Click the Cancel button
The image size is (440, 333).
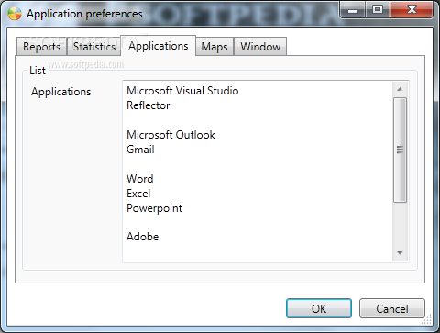click(392, 308)
